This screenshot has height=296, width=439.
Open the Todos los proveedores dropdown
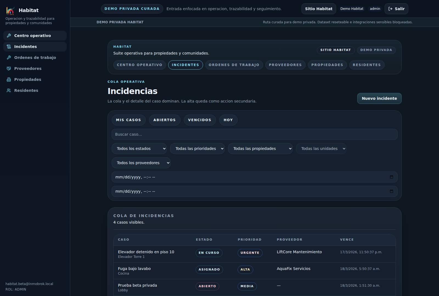[x=141, y=163]
